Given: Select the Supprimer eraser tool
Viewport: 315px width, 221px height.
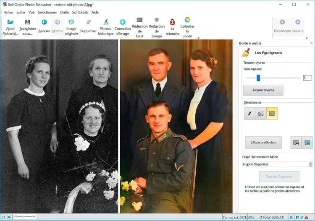Looking at the screenshot, I should coord(88,23).
